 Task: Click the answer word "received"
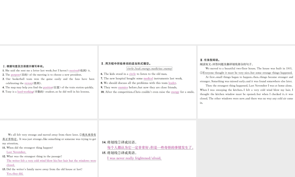74,71
